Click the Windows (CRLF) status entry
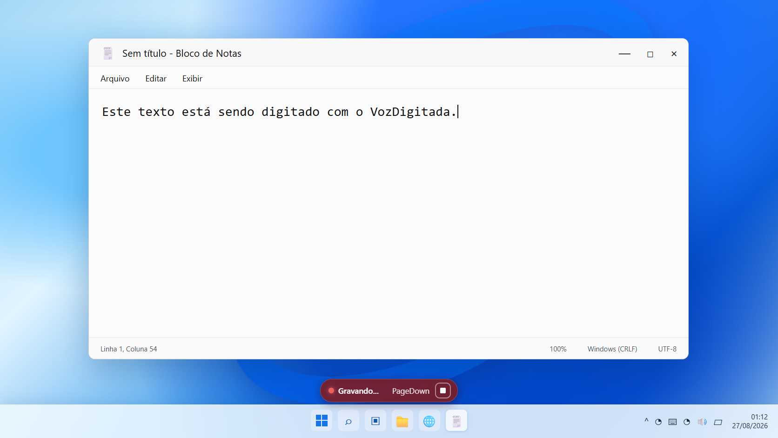 pos(612,349)
